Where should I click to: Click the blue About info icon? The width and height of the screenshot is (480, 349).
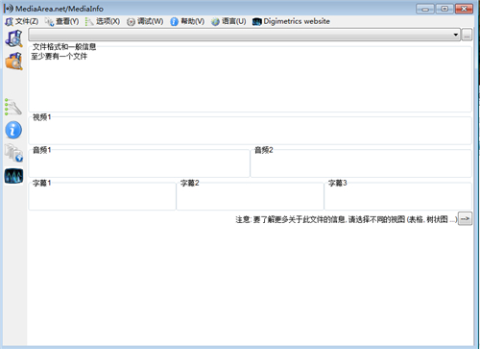click(13, 130)
